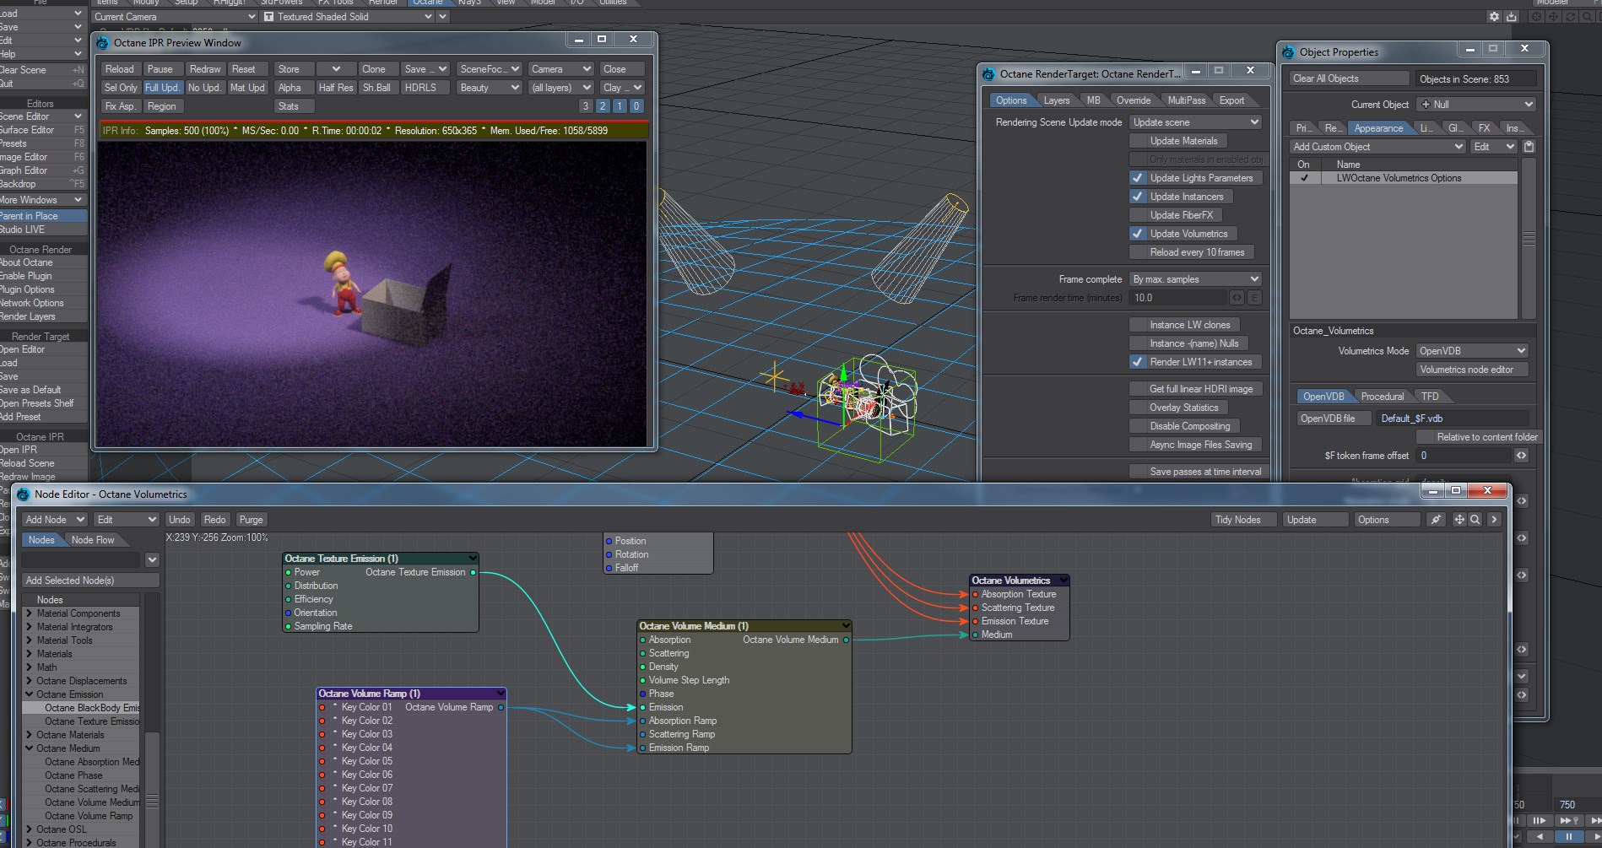The image size is (1602, 848).
Task: Collapse the Octane Emission tree group
Action: click(x=30, y=694)
